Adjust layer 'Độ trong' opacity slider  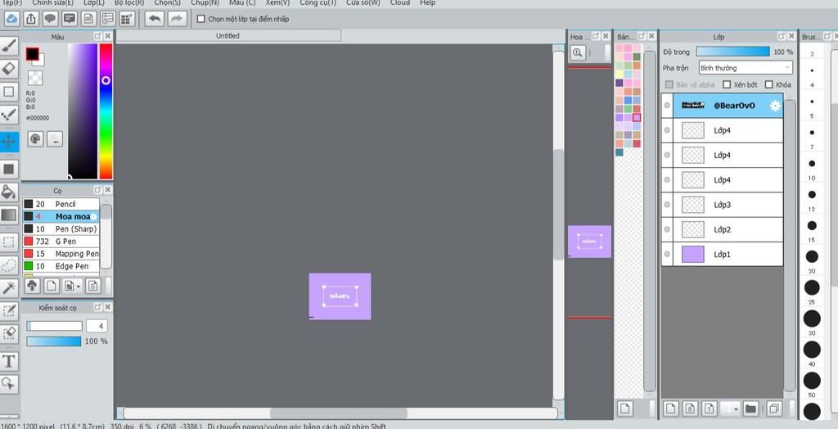tap(732, 52)
